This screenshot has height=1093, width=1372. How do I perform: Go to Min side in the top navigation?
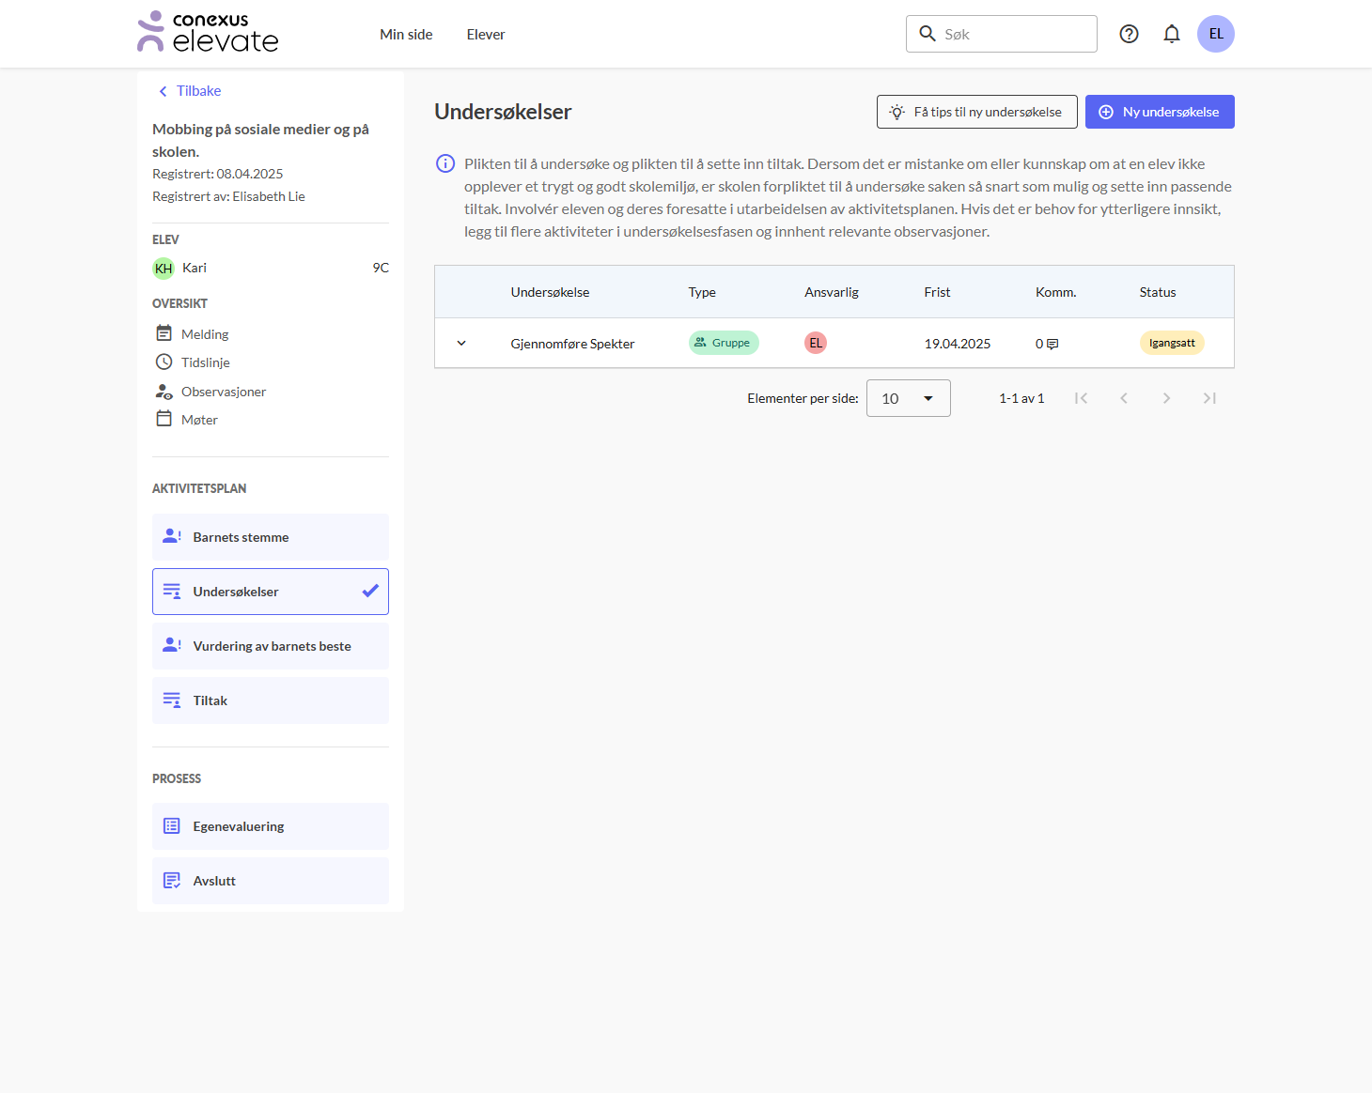[x=406, y=35]
